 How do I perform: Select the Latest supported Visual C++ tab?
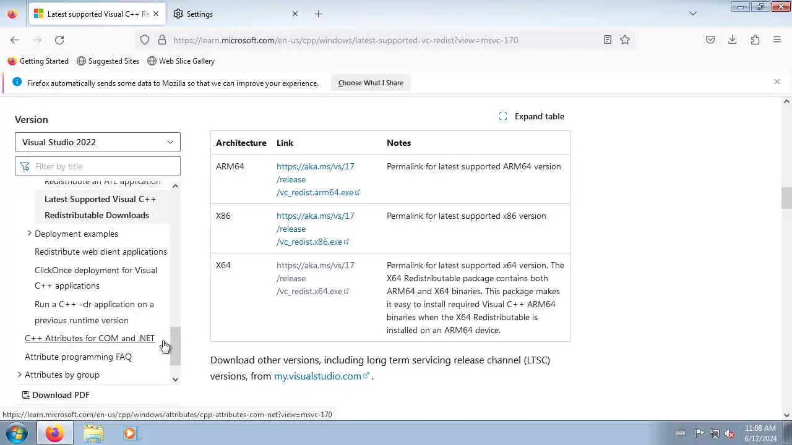[x=97, y=14]
